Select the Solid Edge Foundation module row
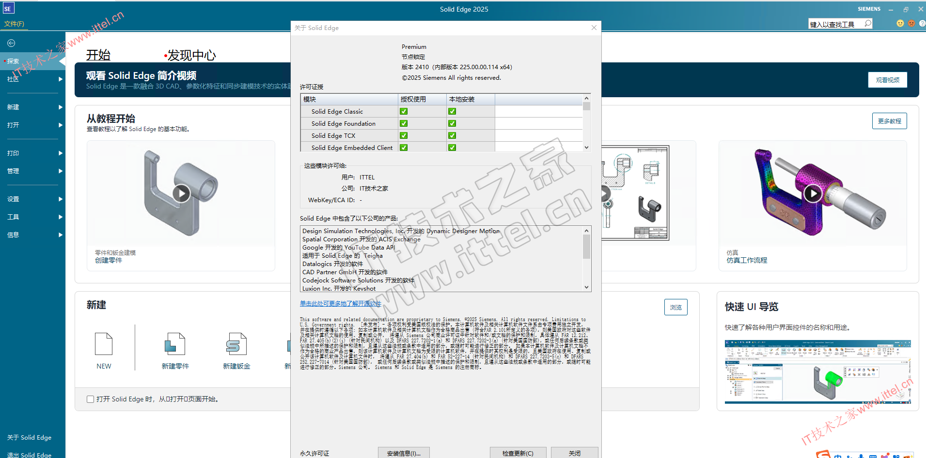 pos(441,123)
